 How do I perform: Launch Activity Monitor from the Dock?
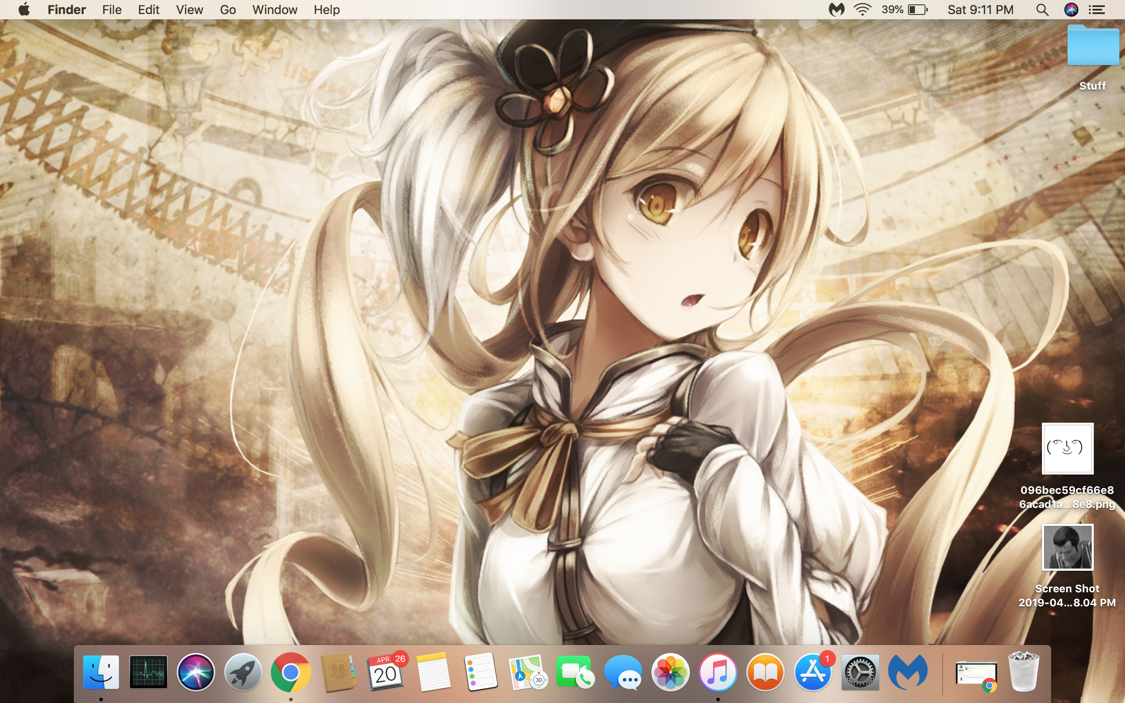pyautogui.click(x=148, y=672)
